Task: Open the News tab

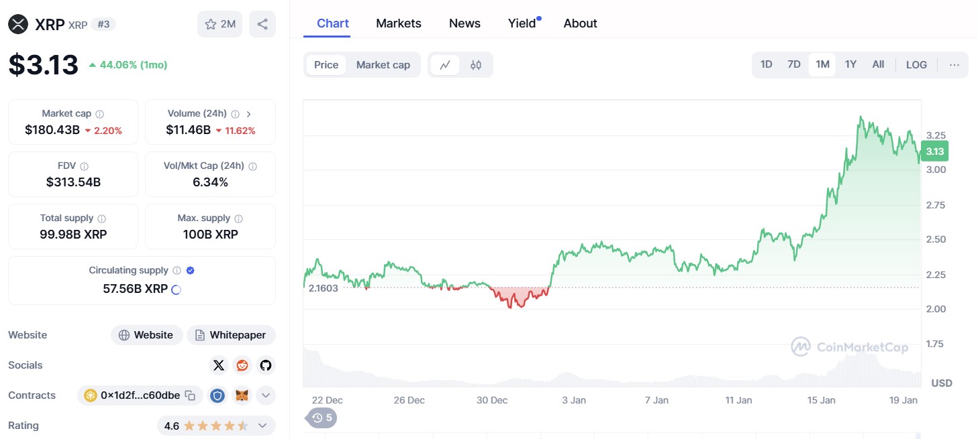Action: pos(464,23)
